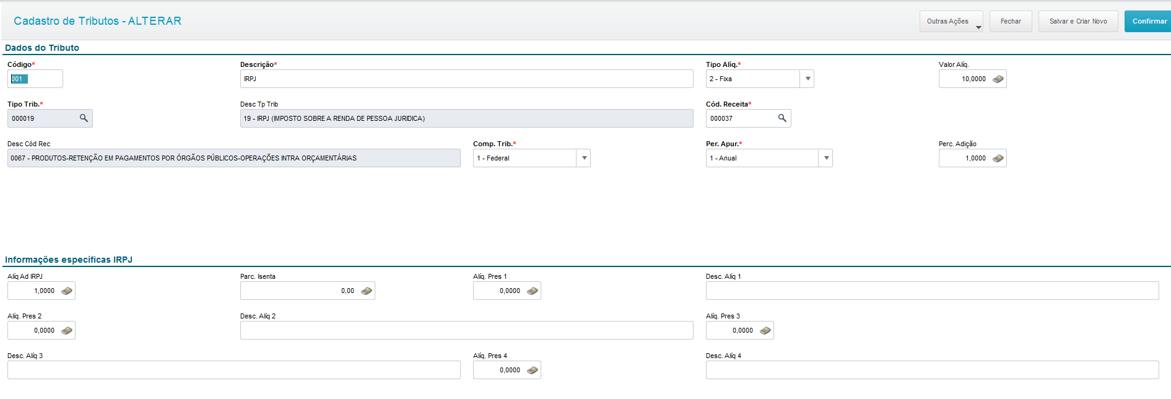Open calculator icon in Alíq. Pres 2

coord(67,331)
